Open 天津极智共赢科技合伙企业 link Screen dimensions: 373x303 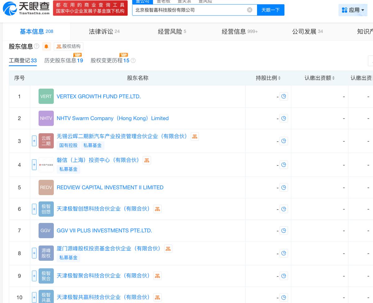tap(103, 297)
